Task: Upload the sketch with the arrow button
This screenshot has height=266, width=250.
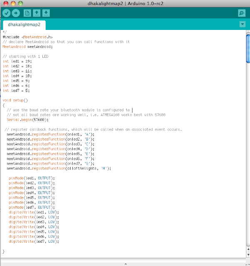Action: coord(16,13)
